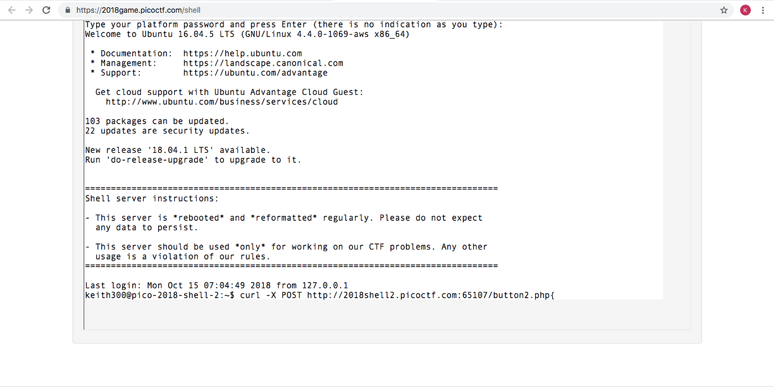Click the do-release-upgrade instruction text
The image size is (774, 387).
pos(193,160)
